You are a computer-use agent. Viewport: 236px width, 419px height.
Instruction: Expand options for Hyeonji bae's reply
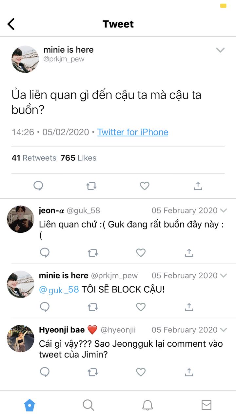[x=224, y=330]
